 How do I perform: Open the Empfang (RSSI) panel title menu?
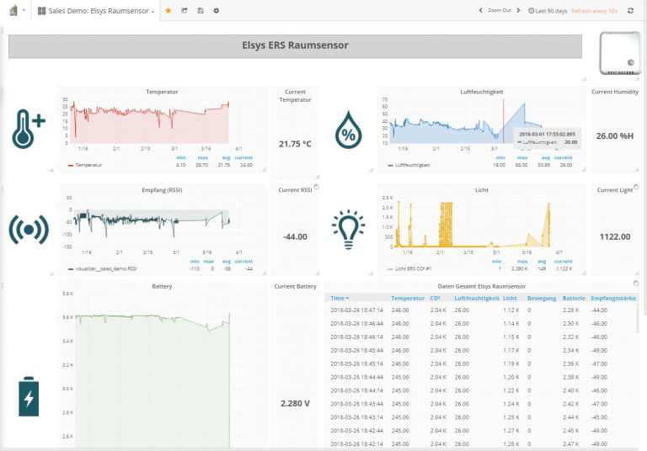[162, 190]
